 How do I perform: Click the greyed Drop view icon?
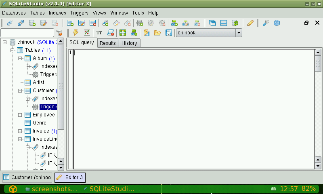(197, 23)
